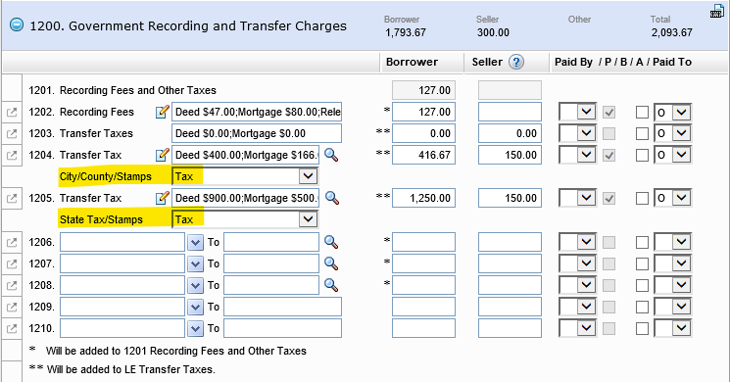
Task: Tick the checkbox on line 1202 row
Action: click(642, 112)
